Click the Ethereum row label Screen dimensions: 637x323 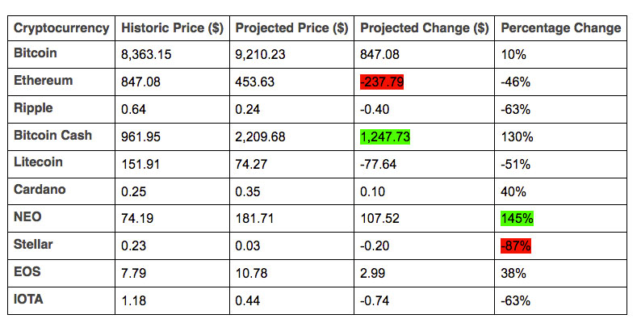44,81
